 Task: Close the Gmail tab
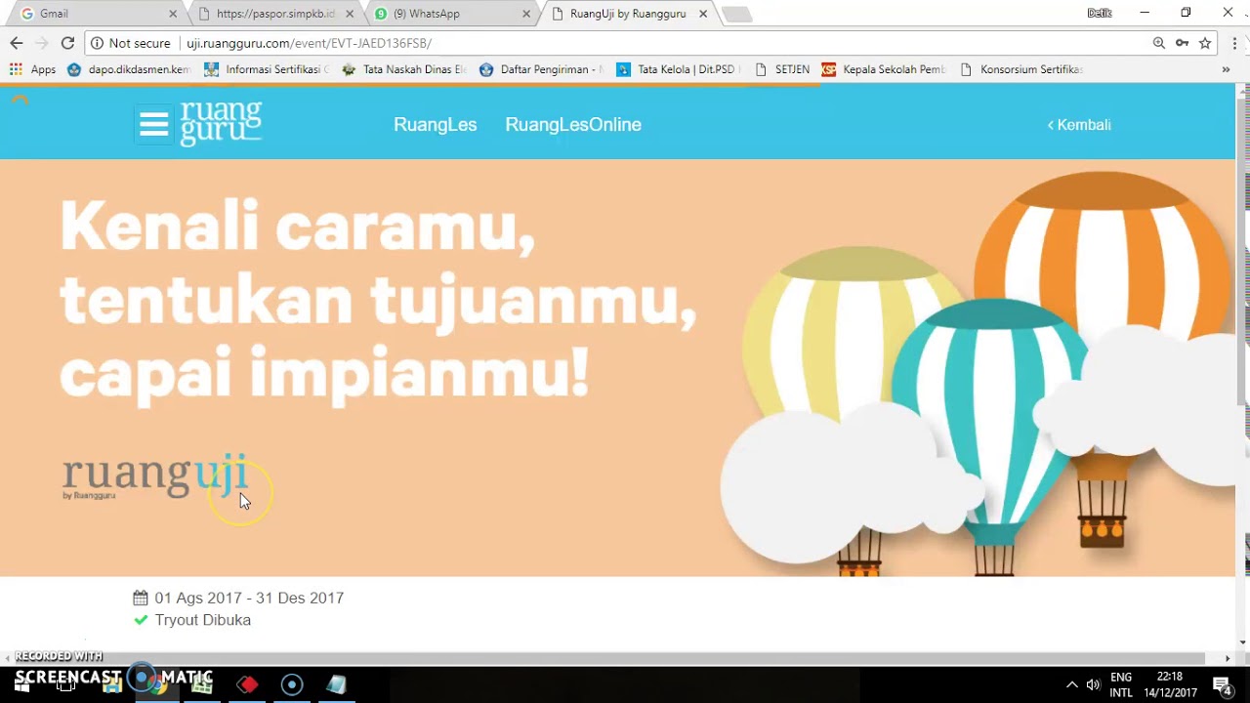pos(173,14)
